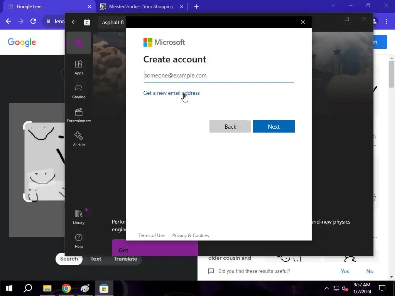
Task: Open Microsoft Store from taskbar
Action: (x=104, y=288)
